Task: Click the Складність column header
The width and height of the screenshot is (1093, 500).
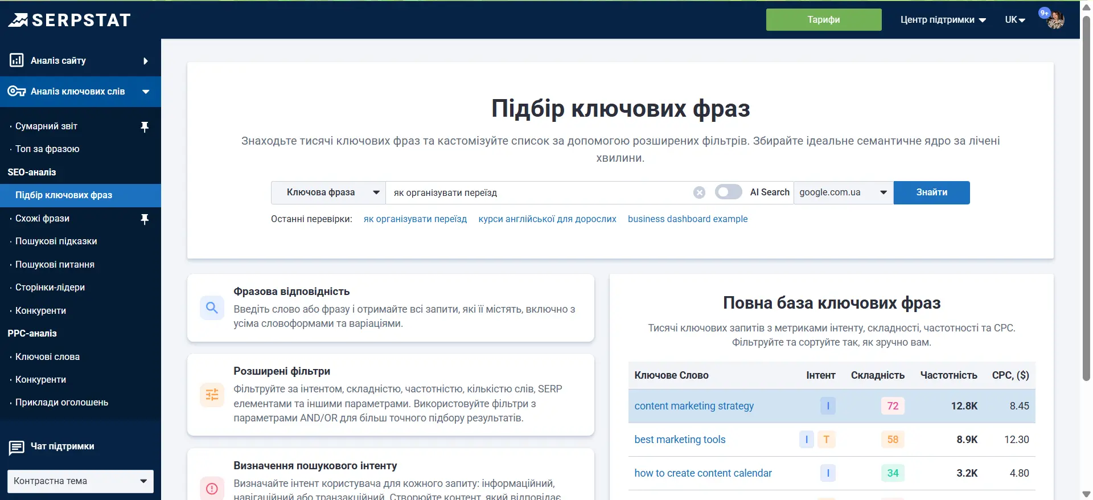Action: coord(877,375)
